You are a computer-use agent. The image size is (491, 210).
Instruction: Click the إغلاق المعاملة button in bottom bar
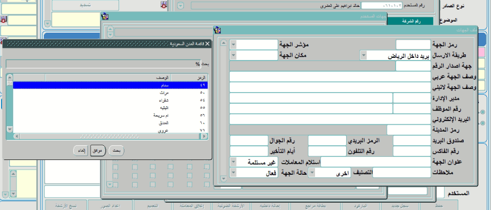point(192,206)
